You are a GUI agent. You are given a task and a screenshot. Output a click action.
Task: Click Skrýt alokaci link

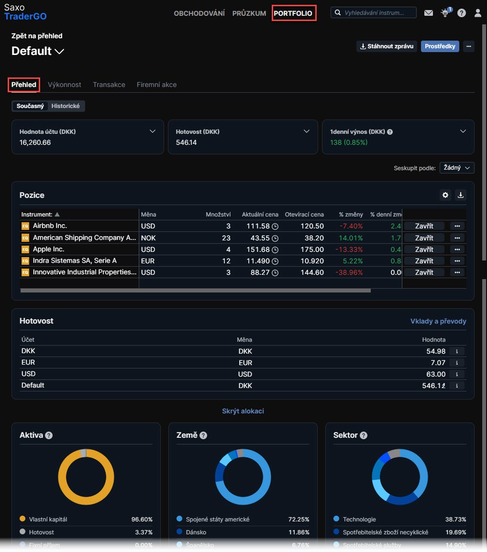coord(243,411)
